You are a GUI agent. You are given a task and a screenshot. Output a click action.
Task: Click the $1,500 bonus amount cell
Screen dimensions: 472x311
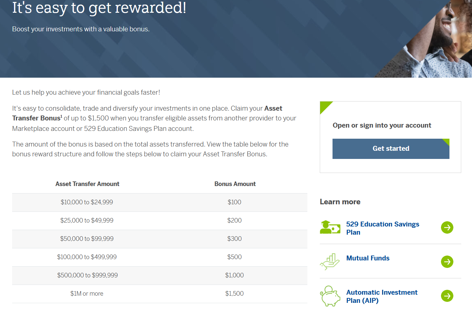235,294
